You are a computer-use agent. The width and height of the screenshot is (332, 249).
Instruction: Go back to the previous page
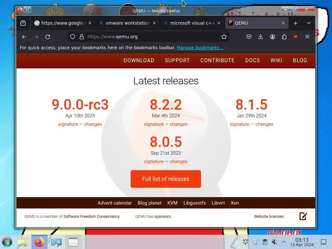(x=24, y=37)
